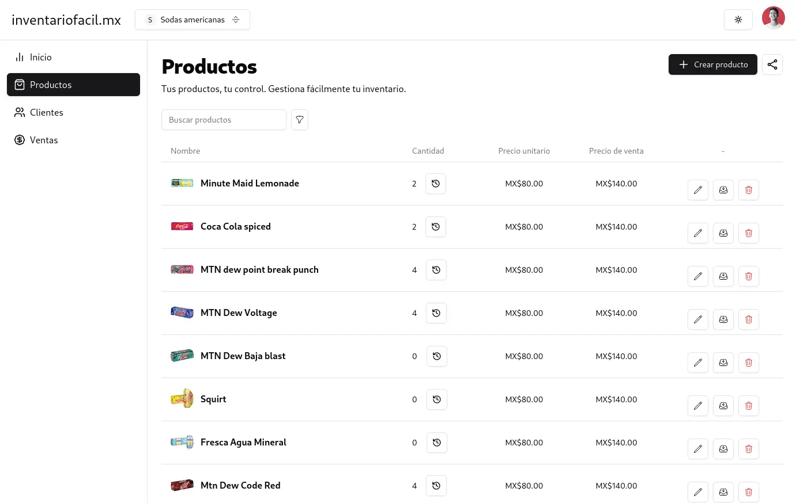Screen dimensions: 796x503
Task: Click inbox icon for Squirt
Action: coord(723,406)
